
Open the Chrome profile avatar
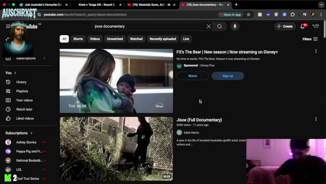[x=313, y=15]
